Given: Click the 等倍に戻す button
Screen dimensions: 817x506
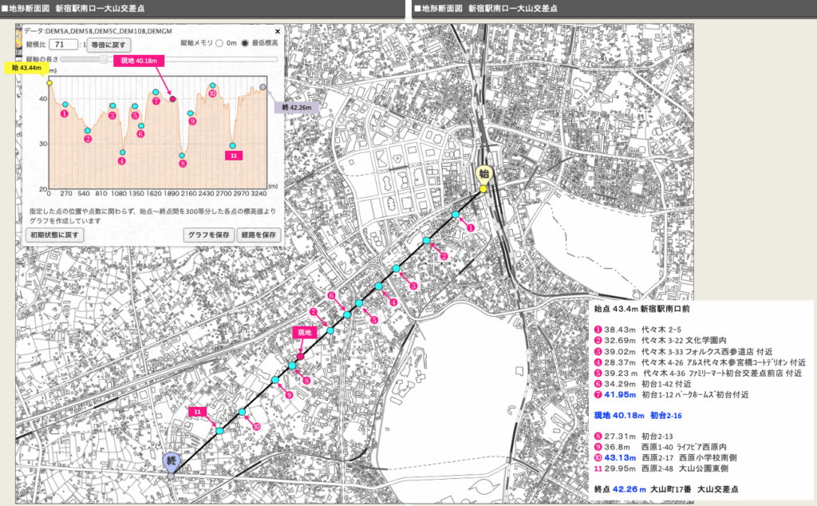Looking at the screenshot, I should (x=109, y=45).
